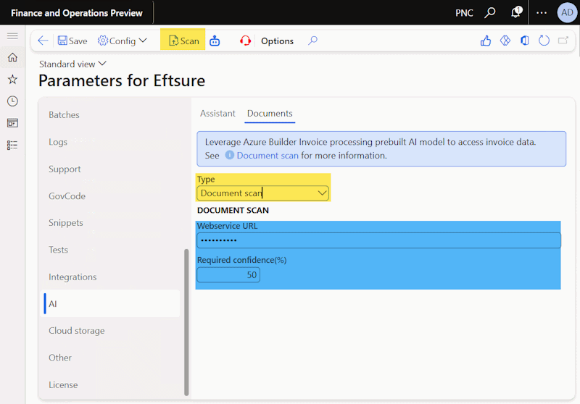Click the top bar search icon
The width and height of the screenshot is (580, 404).
(x=490, y=12)
